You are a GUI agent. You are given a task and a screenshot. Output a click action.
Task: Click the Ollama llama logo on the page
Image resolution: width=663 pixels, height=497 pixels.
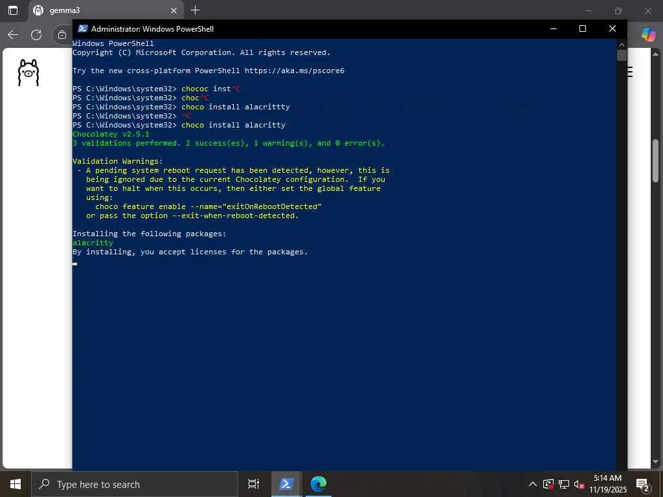(28, 72)
